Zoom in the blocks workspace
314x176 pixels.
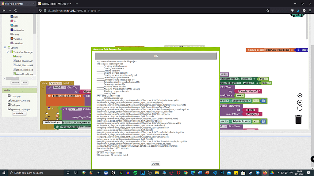(300, 103)
